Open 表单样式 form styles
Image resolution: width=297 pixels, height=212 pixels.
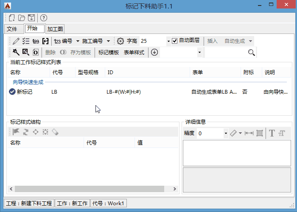pos(134,52)
